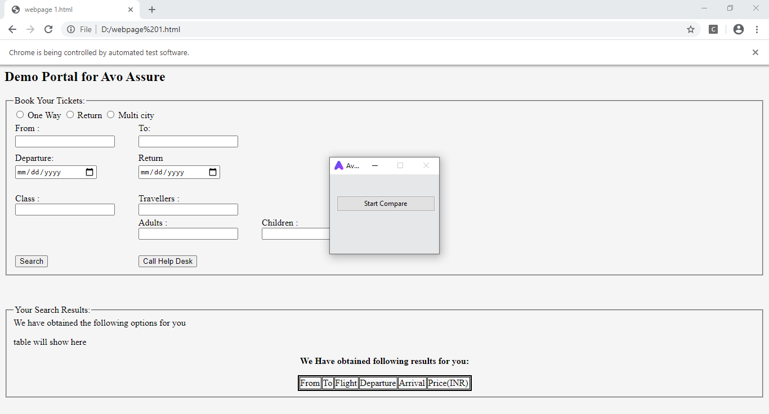769x414 pixels.
Task: Bookmark this page with the star icon
Action: (691, 29)
